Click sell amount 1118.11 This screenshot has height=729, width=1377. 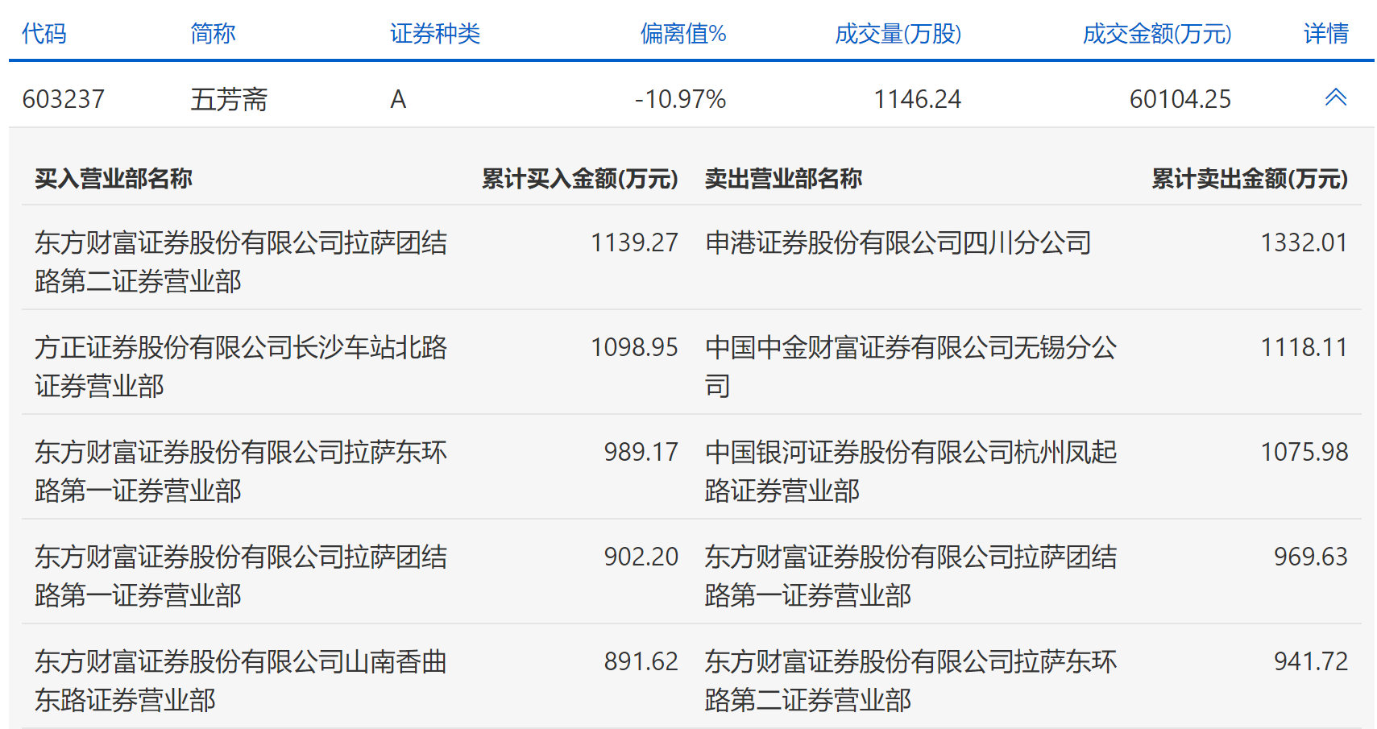tap(1304, 347)
